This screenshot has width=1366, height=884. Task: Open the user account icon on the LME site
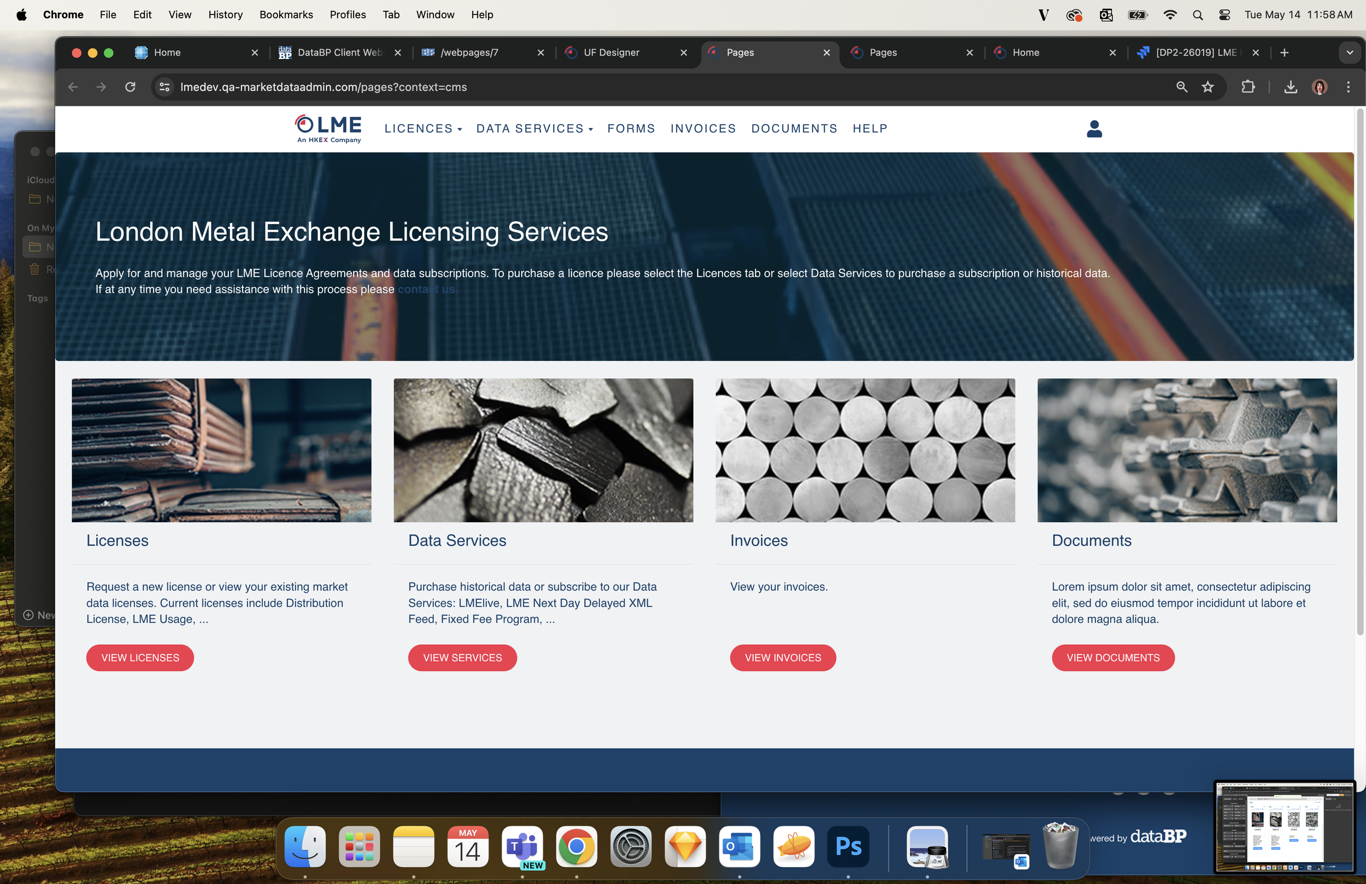(1094, 128)
